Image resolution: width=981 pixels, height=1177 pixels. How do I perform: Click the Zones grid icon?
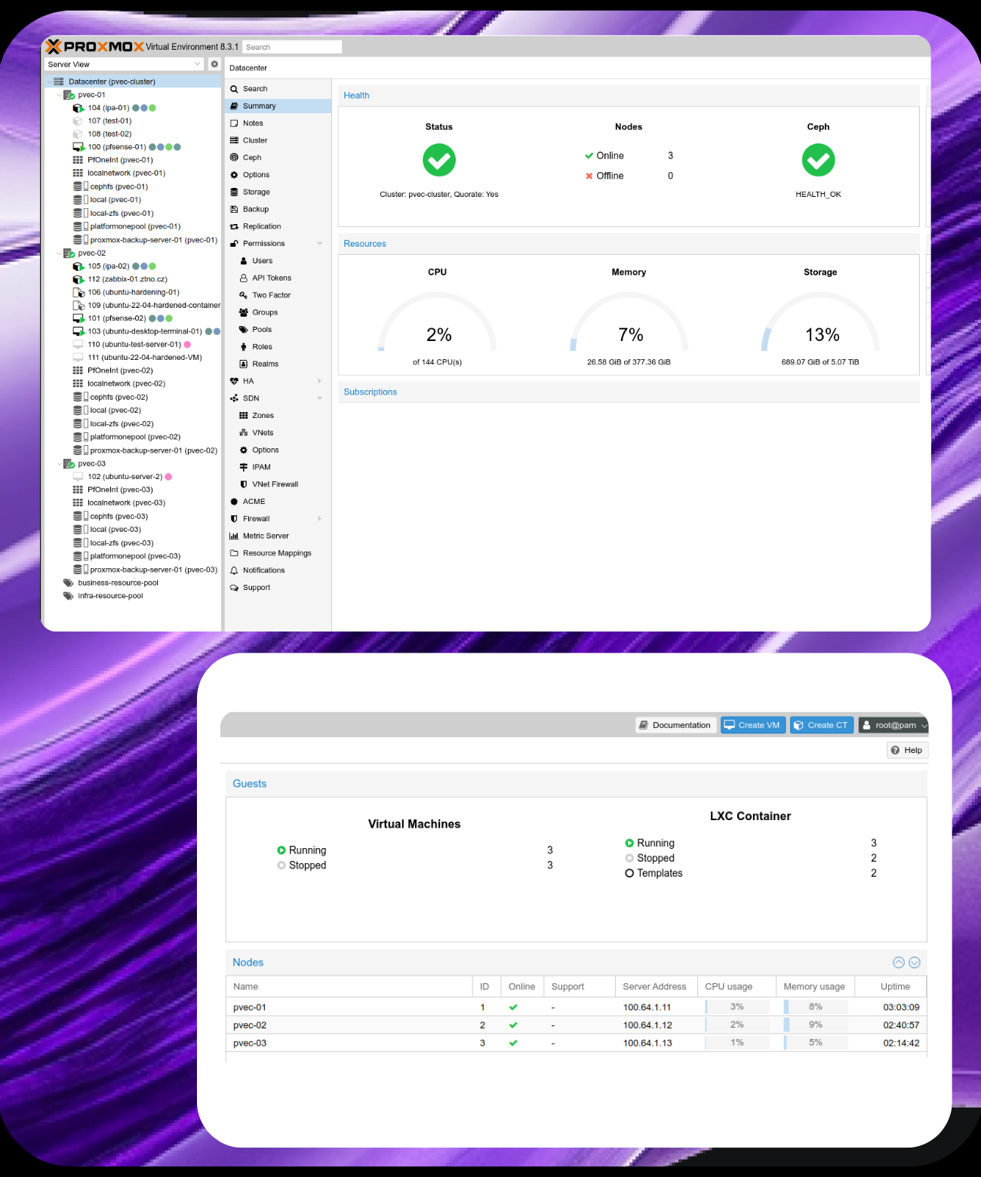tap(244, 416)
